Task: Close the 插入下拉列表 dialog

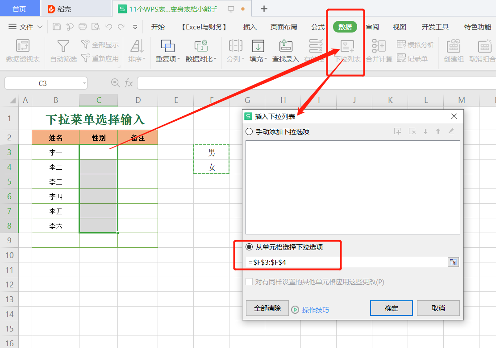Action: 454,117
